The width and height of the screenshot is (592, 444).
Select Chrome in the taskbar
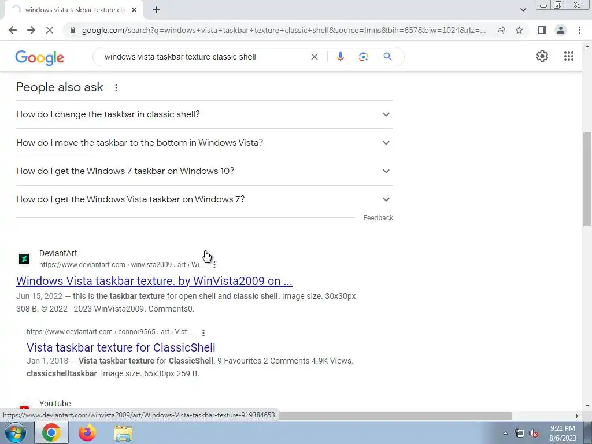pyautogui.click(x=51, y=432)
